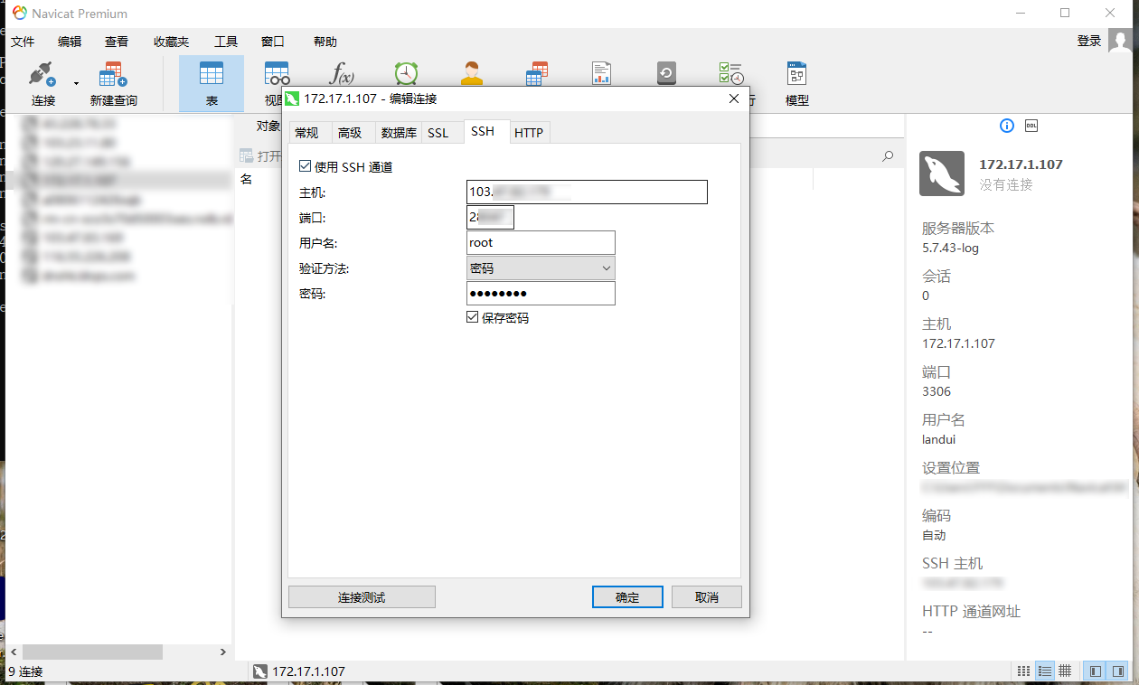The image size is (1139, 685).
Task: Click the 端口 port input field
Action: (x=490, y=217)
